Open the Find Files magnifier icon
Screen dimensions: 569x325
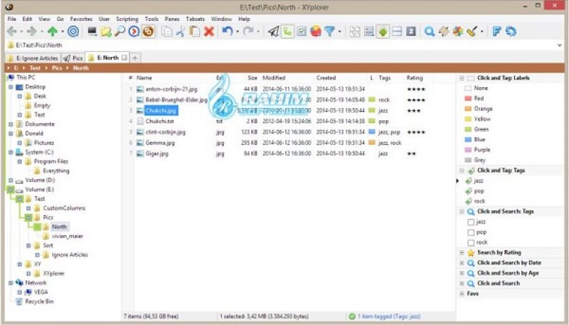pyautogui.click(x=120, y=32)
